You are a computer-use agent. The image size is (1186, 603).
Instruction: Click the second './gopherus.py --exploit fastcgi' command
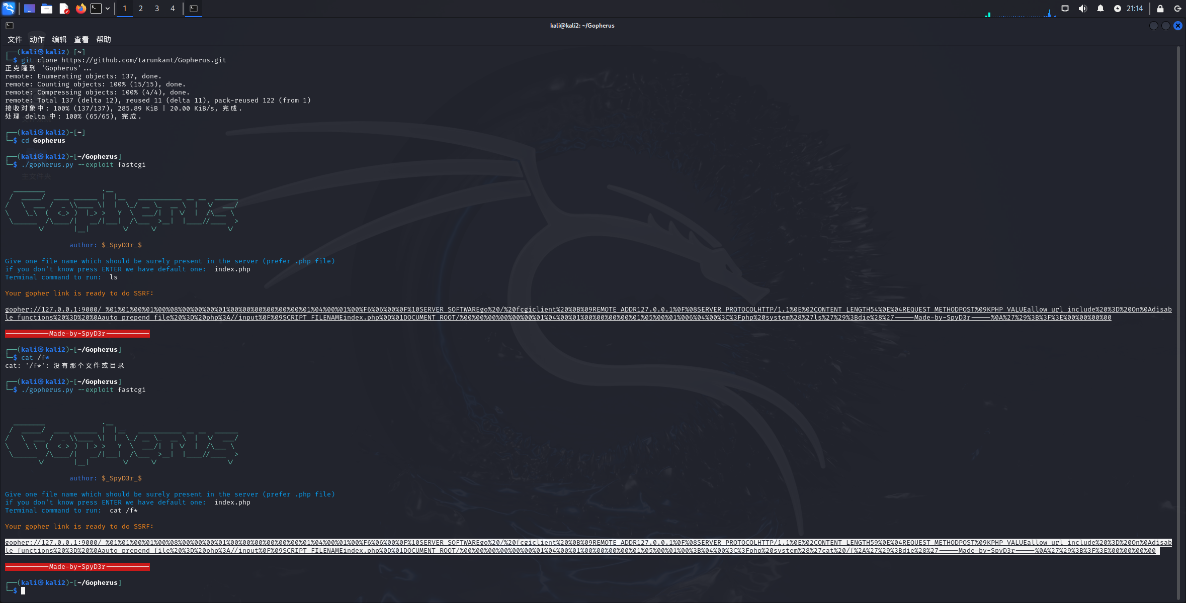(83, 390)
